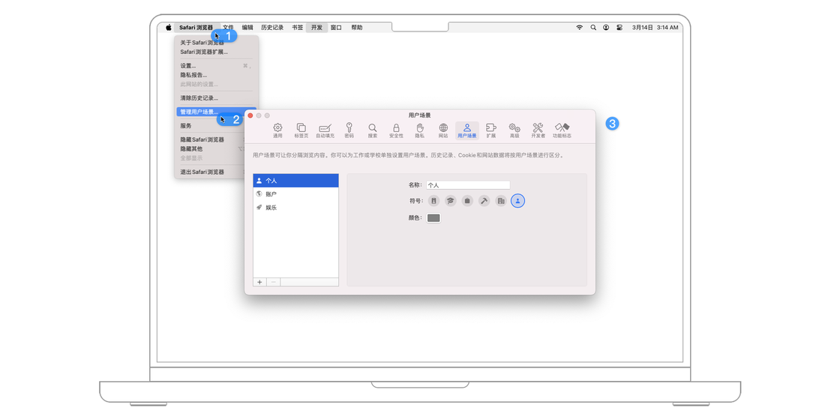Choose the hammer profile symbol
Screen dimensions: 840x420
tap(484, 201)
